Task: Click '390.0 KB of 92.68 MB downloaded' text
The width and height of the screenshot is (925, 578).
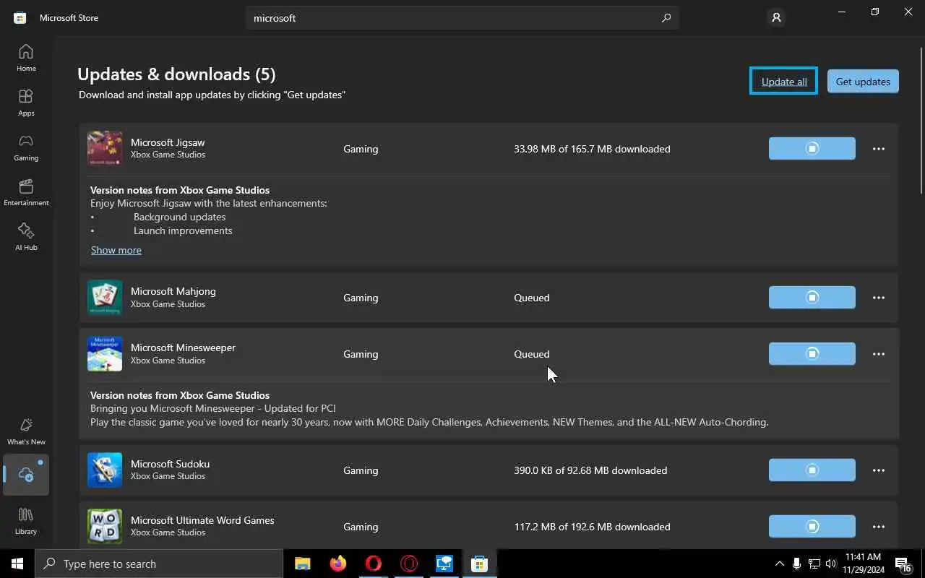Action: 590,470
